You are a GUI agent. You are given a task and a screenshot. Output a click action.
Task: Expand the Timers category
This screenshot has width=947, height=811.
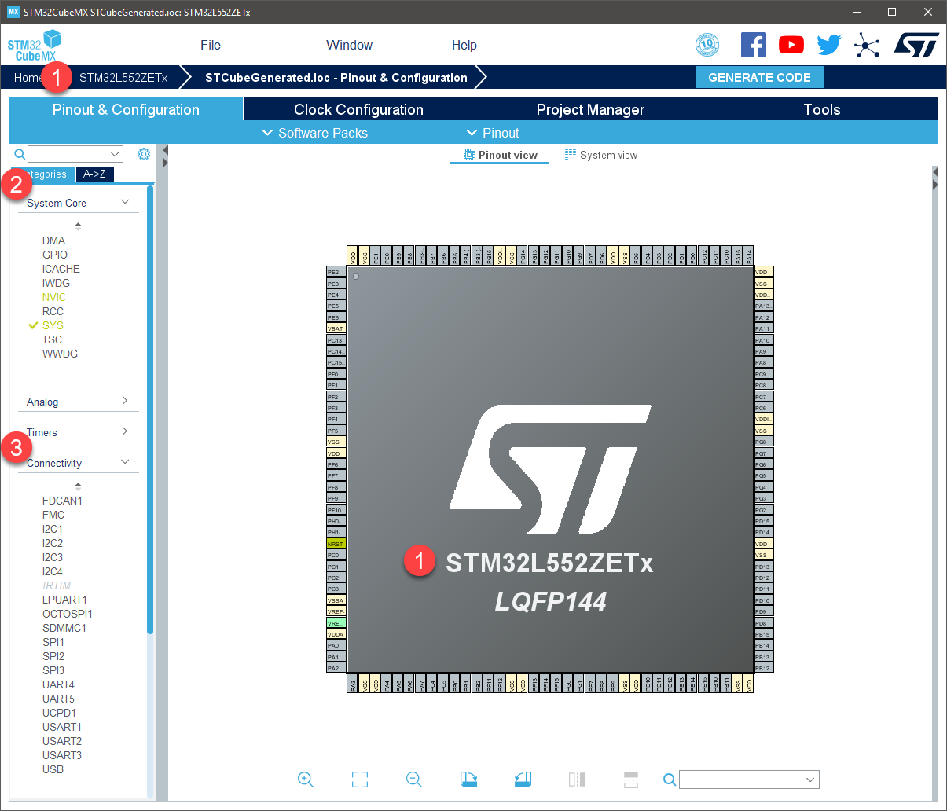(78, 432)
